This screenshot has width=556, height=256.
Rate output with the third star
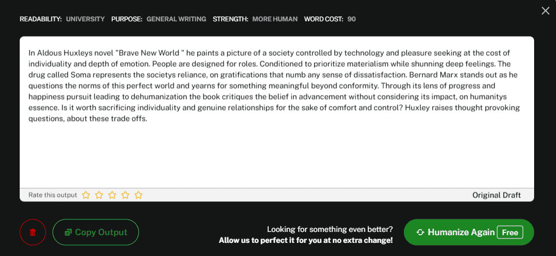click(112, 195)
